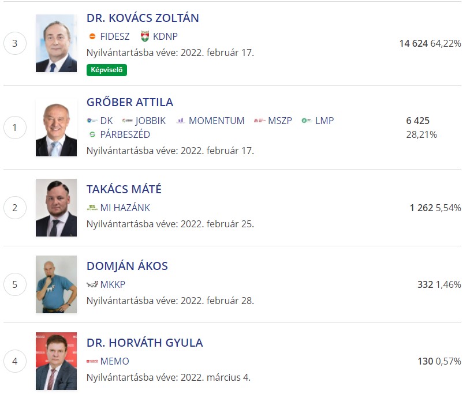474x394 pixels.
Task: Click the MSZP party logo icon
Action: [259, 121]
